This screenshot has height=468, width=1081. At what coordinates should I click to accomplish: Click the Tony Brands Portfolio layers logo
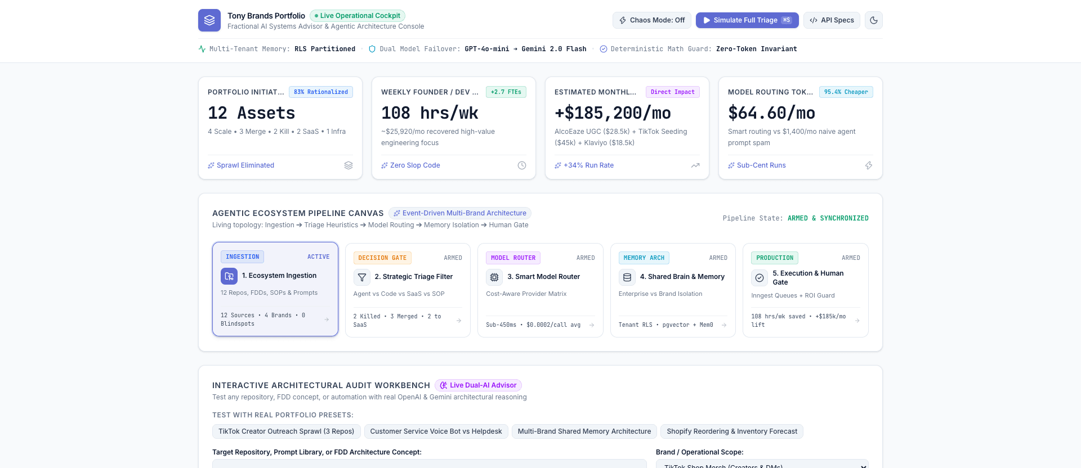pyautogui.click(x=209, y=20)
